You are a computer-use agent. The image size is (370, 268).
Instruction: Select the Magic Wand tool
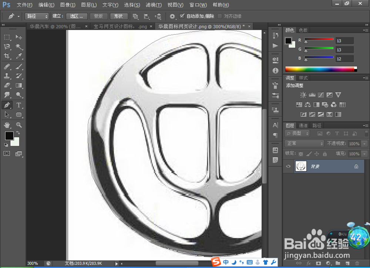coord(18,47)
